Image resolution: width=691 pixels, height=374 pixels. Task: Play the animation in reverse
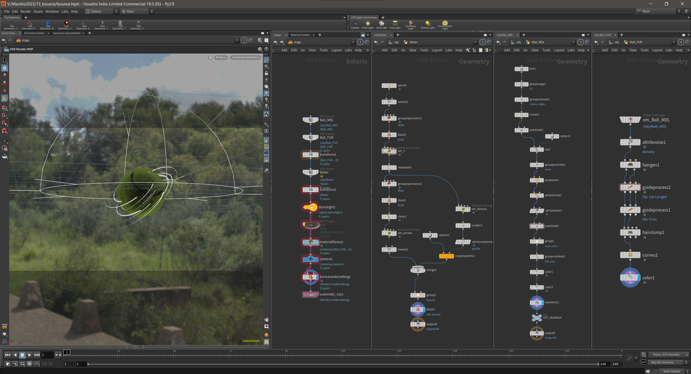pyautogui.click(x=15, y=355)
